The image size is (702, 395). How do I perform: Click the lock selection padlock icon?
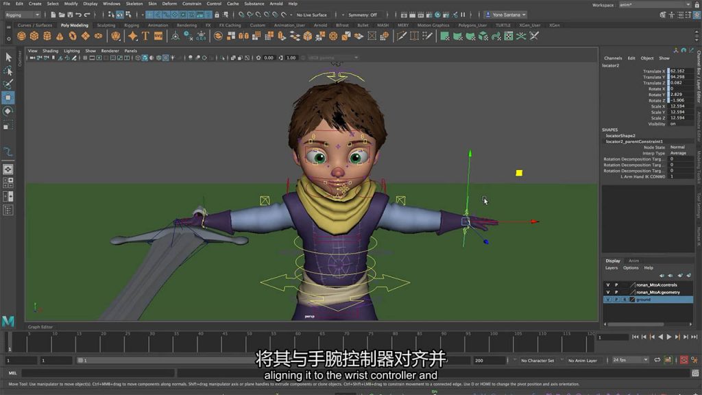tap(217, 15)
